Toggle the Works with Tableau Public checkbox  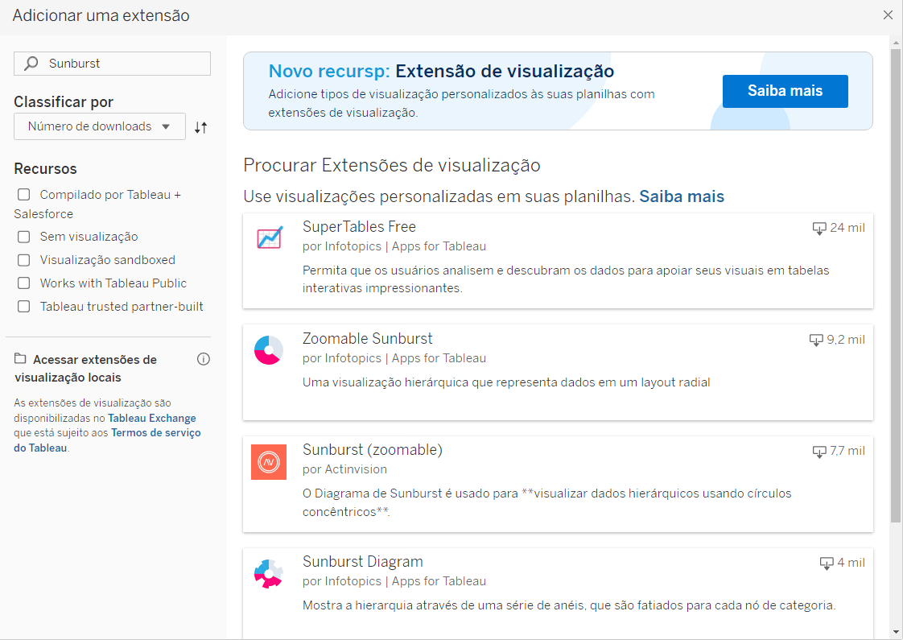(24, 283)
